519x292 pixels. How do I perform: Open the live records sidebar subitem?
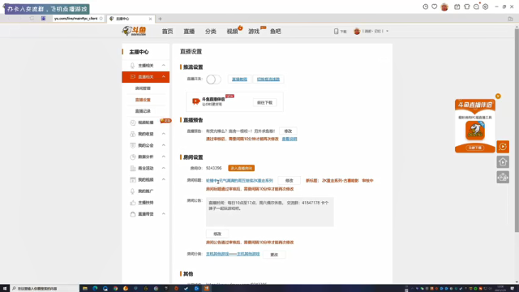pos(143,111)
